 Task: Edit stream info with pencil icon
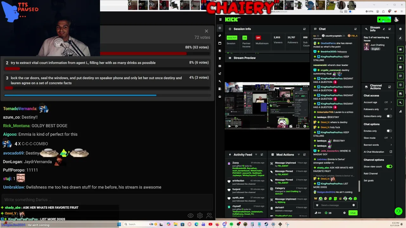click(384, 29)
